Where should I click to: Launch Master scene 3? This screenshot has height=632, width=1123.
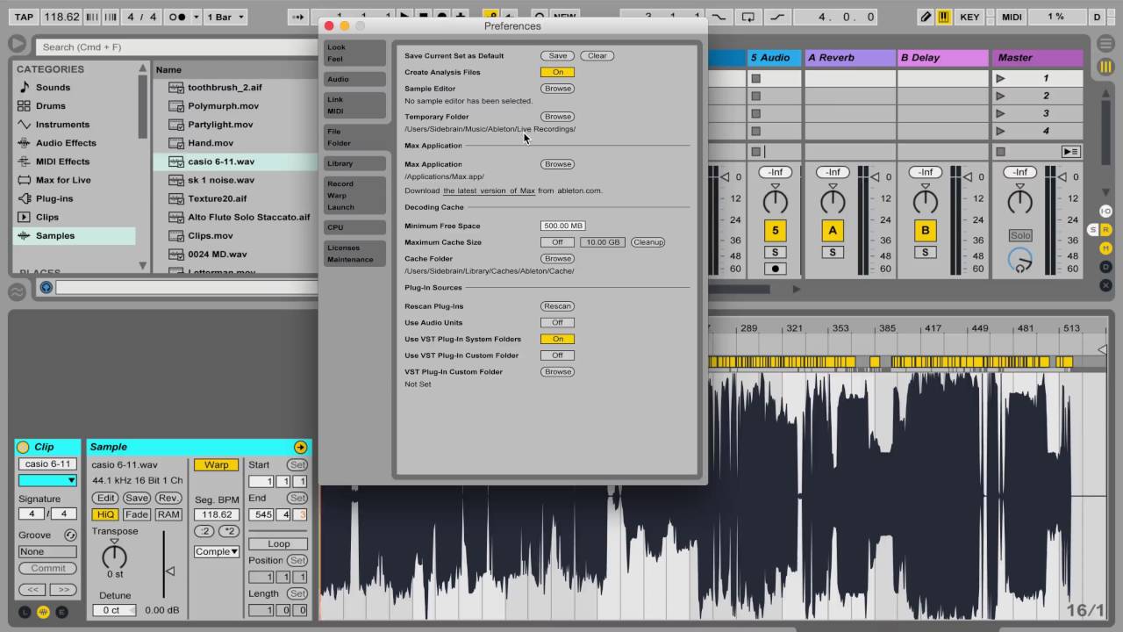click(1000, 113)
